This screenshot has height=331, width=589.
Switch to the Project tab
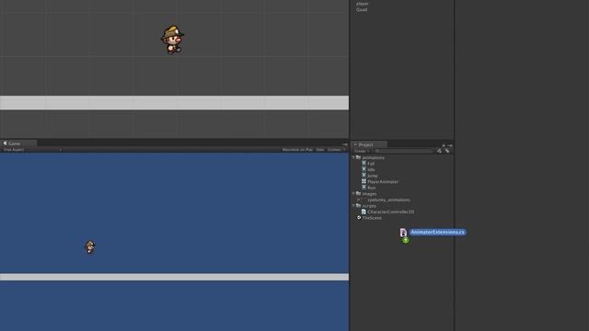[x=368, y=144]
